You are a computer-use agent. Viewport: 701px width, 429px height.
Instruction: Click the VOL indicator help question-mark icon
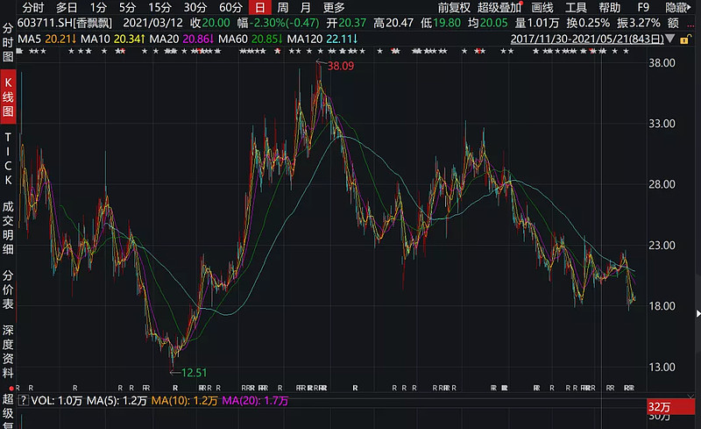[x=24, y=400]
